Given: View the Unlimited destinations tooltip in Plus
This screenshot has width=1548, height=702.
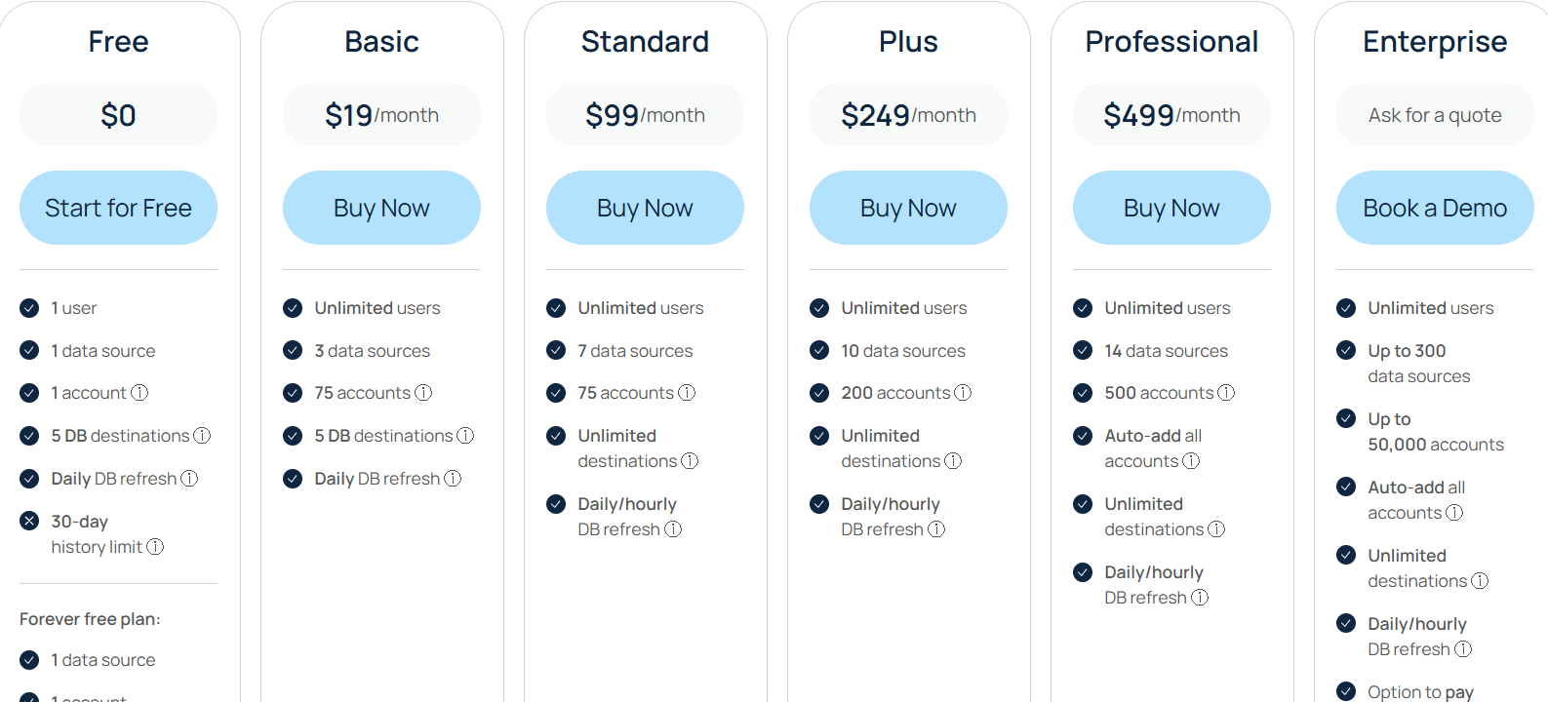Looking at the screenshot, I should point(954,461).
